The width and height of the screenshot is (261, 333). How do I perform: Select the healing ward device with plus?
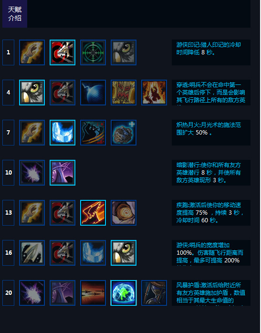pos(124,133)
